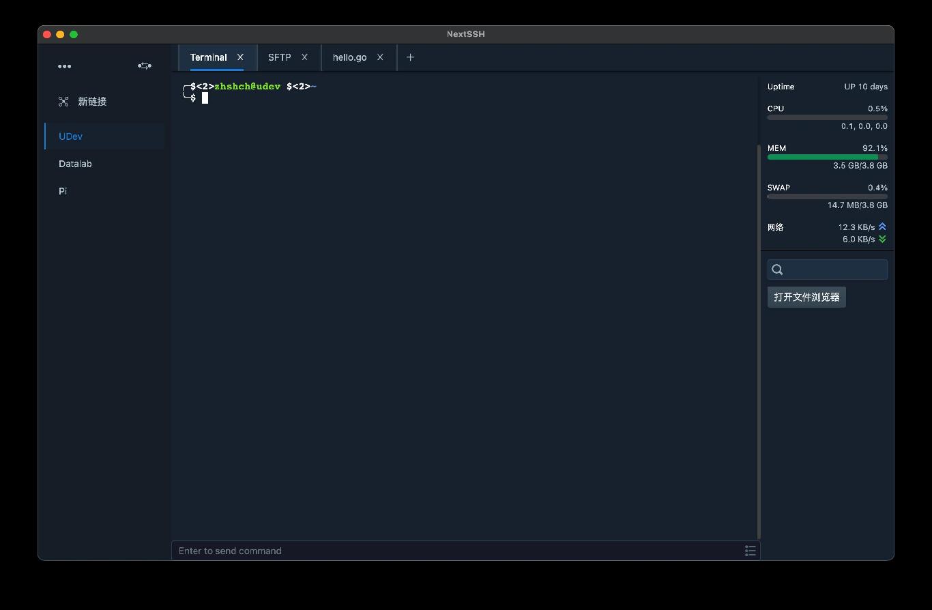Click the scissors icon beside 新链接
This screenshot has height=610, width=932.
(x=63, y=101)
